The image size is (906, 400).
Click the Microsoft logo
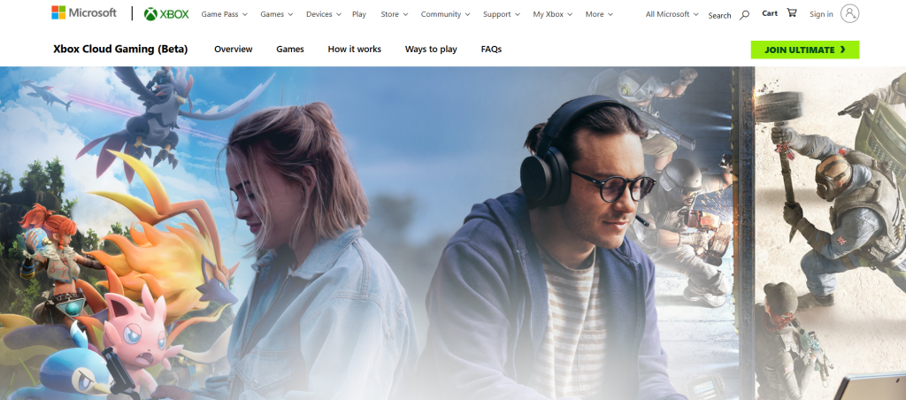tap(84, 12)
